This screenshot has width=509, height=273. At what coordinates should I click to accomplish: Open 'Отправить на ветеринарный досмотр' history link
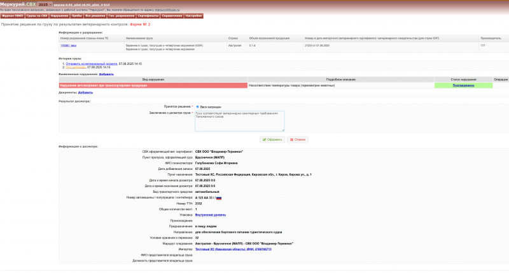[90, 64]
